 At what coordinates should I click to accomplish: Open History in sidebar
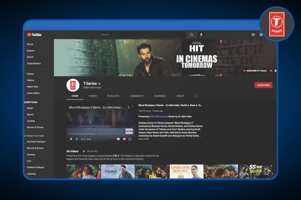(31, 80)
